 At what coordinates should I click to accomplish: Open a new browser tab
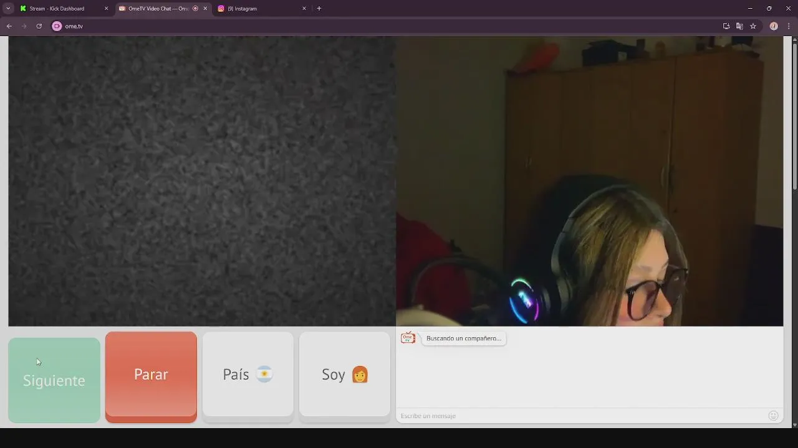319,9
